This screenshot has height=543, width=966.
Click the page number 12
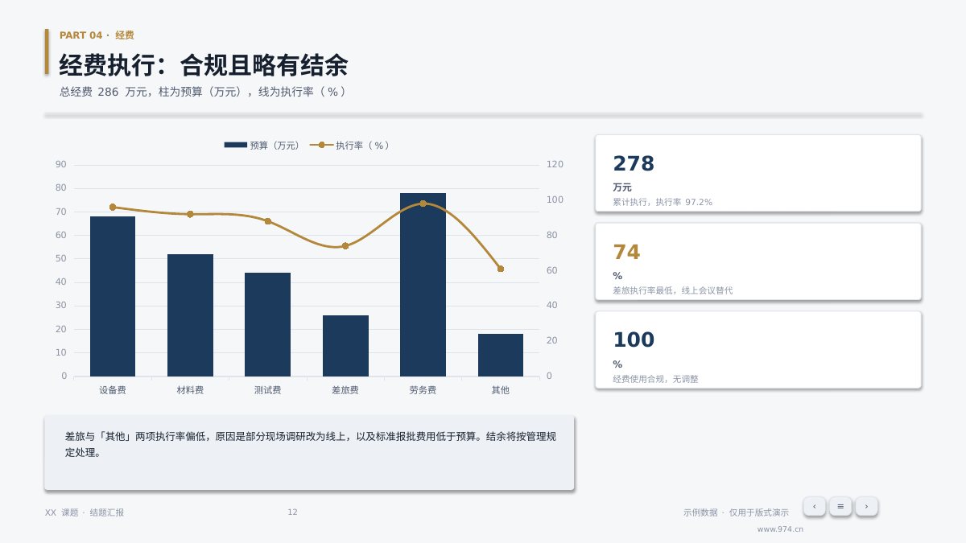pyautogui.click(x=293, y=512)
